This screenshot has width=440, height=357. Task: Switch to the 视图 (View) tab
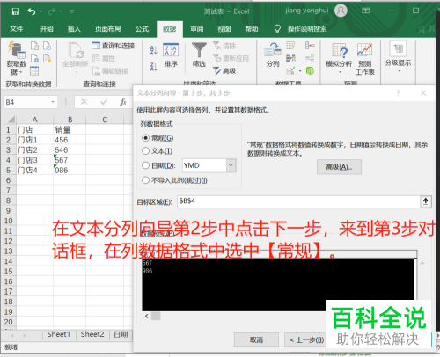tap(224, 29)
